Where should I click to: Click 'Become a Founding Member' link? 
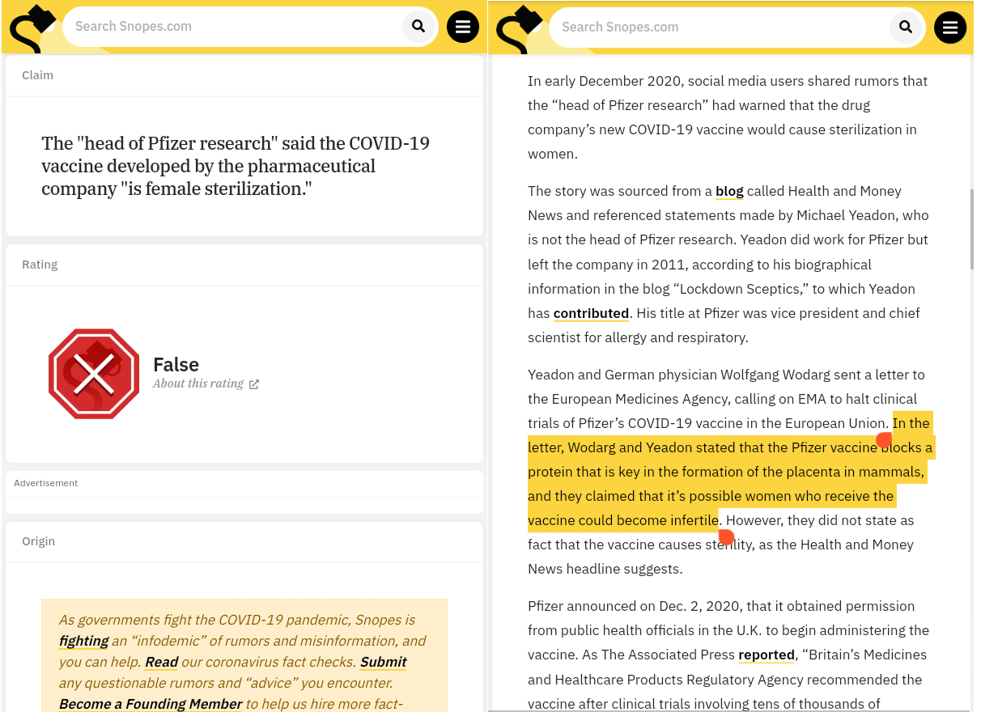click(x=151, y=704)
